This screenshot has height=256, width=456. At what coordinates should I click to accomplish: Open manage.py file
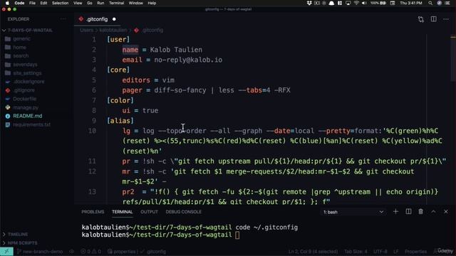pos(26,107)
